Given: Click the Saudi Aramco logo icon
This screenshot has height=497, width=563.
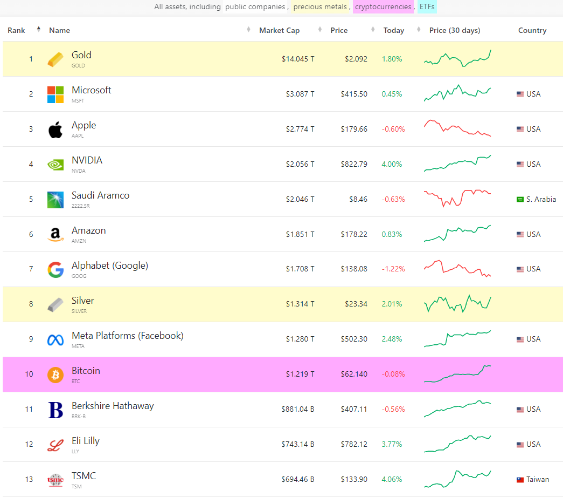Looking at the screenshot, I should pos(55,200).
